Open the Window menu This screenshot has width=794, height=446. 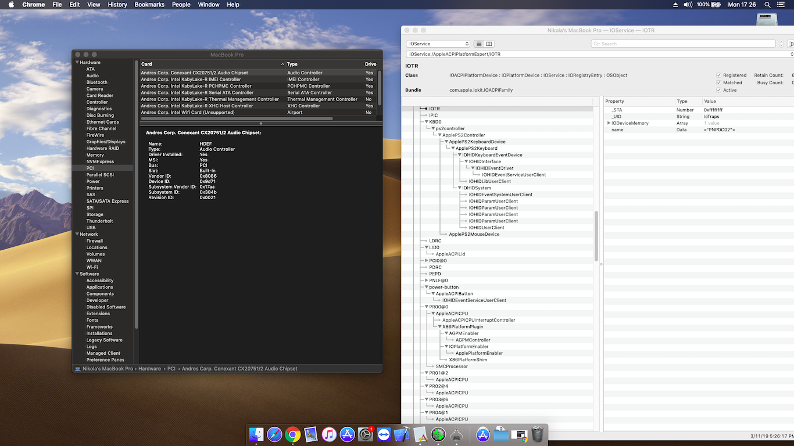(209, 5)
